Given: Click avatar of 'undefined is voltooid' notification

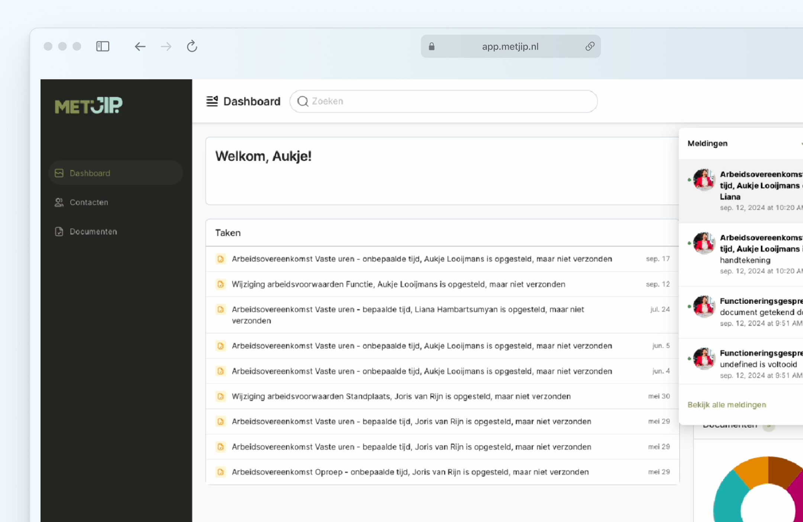Looking at the screenshot, I should 704,358.
